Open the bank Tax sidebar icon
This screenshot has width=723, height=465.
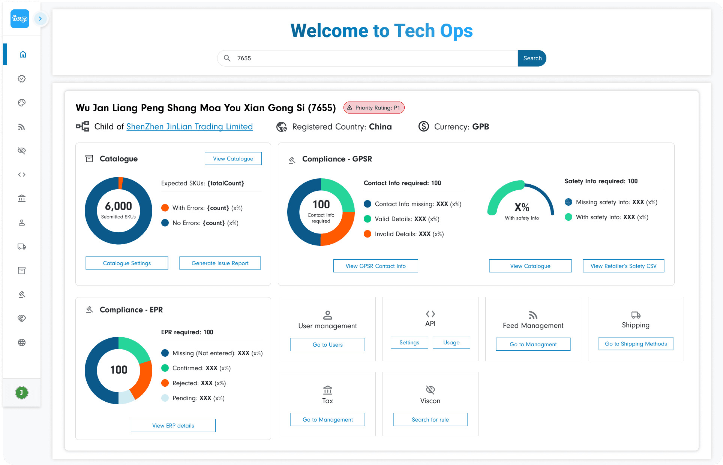click(x=22, y=198)
